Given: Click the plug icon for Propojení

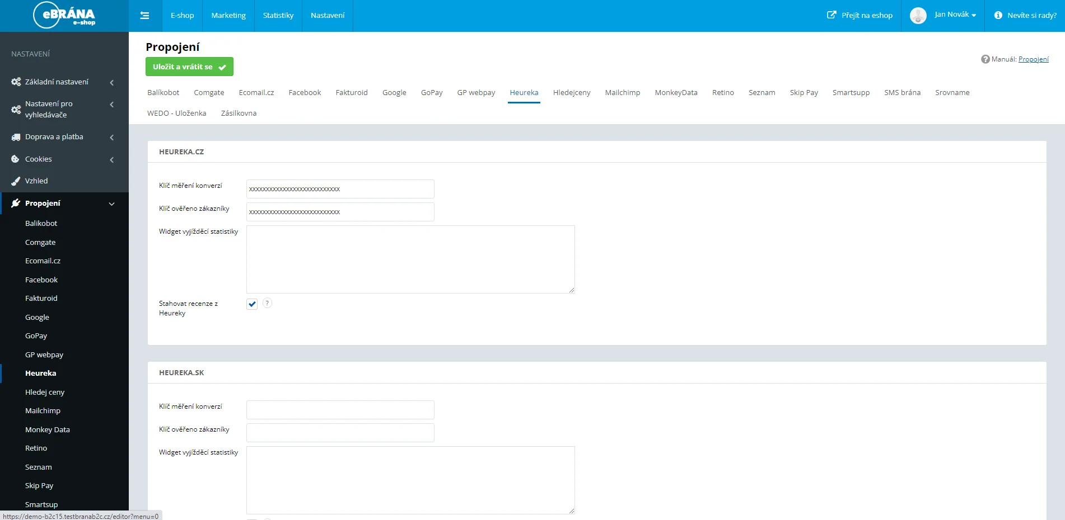Looking at the screenshot, I should (x=16, y=204).
